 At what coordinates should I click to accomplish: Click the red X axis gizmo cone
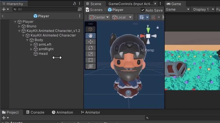(x=143, y=36)
